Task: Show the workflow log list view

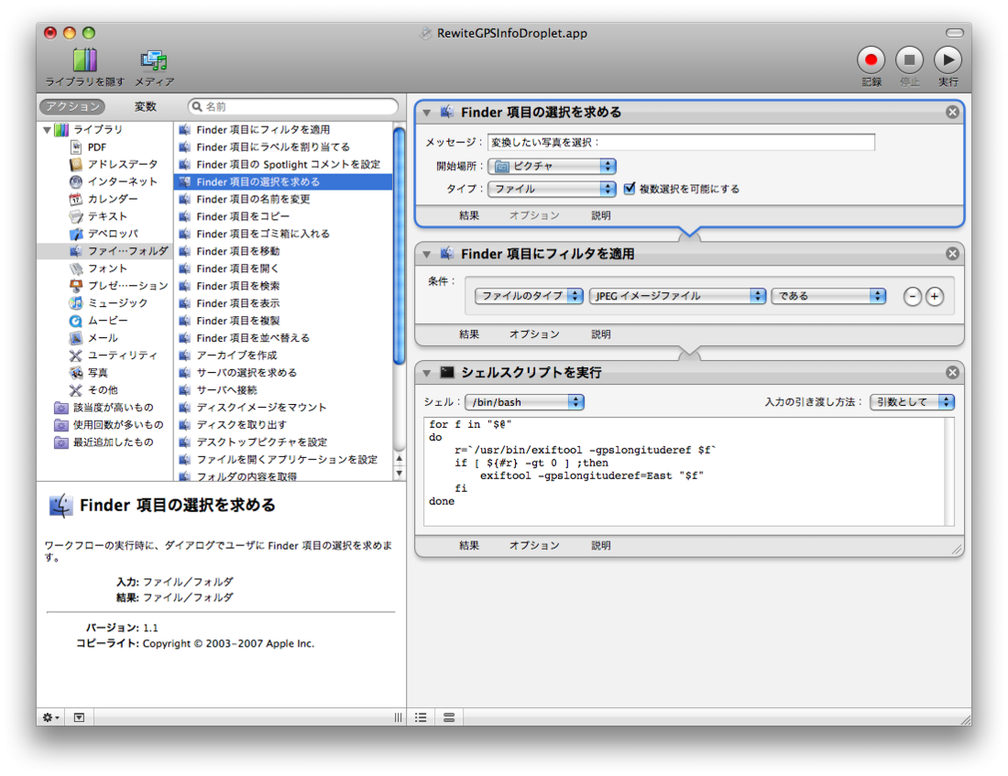Action: pyautogui.click(x=421, y=717)
